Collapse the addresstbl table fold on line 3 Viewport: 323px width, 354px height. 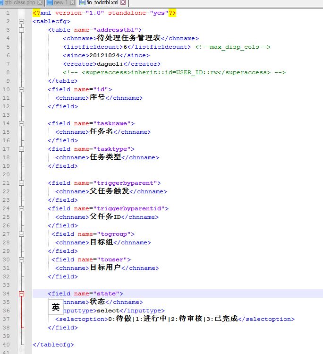(21, 30)
